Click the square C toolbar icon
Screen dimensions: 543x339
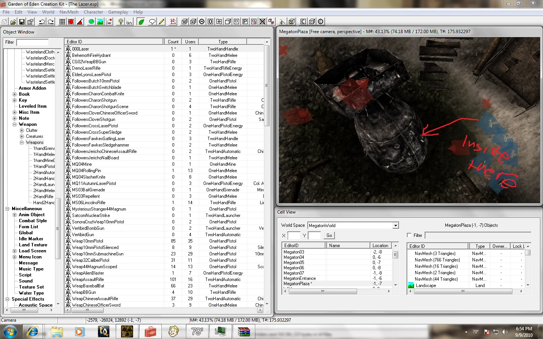(x=303, y=22)
